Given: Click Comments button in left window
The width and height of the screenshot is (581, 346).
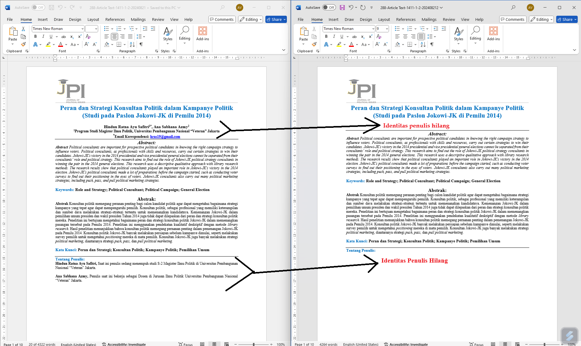Looking at the screenshot, I should coord(222,19).
